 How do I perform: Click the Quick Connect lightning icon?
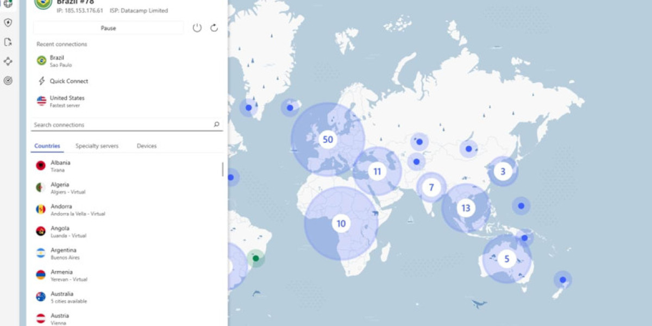pos(41,81)
